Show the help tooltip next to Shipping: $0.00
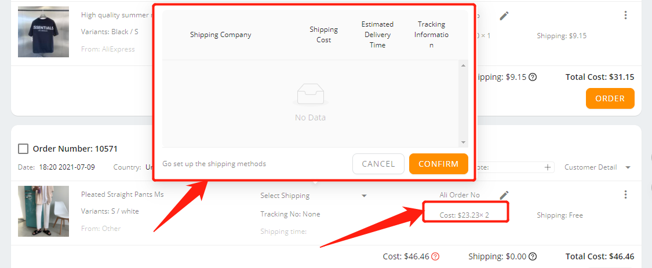The image size is (652, 268). [533, 256]
